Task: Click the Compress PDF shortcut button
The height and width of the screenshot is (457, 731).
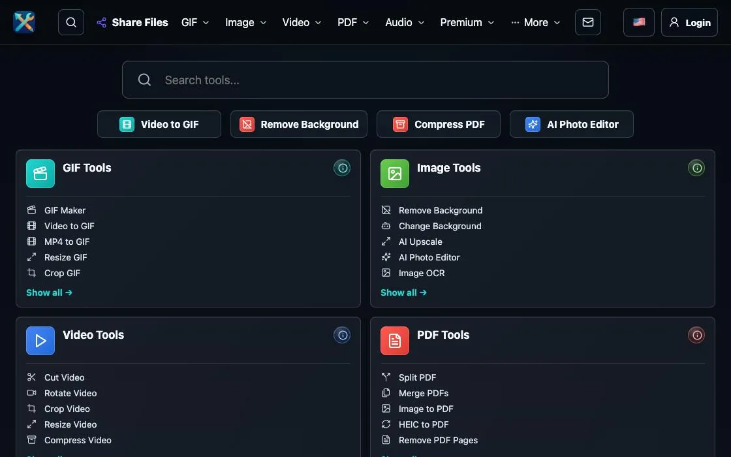Action: 438,124
